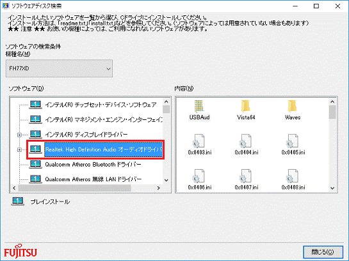The image size is (349, 261).
Task: Click the Intel display driver laptop icon
Action: 35,135
